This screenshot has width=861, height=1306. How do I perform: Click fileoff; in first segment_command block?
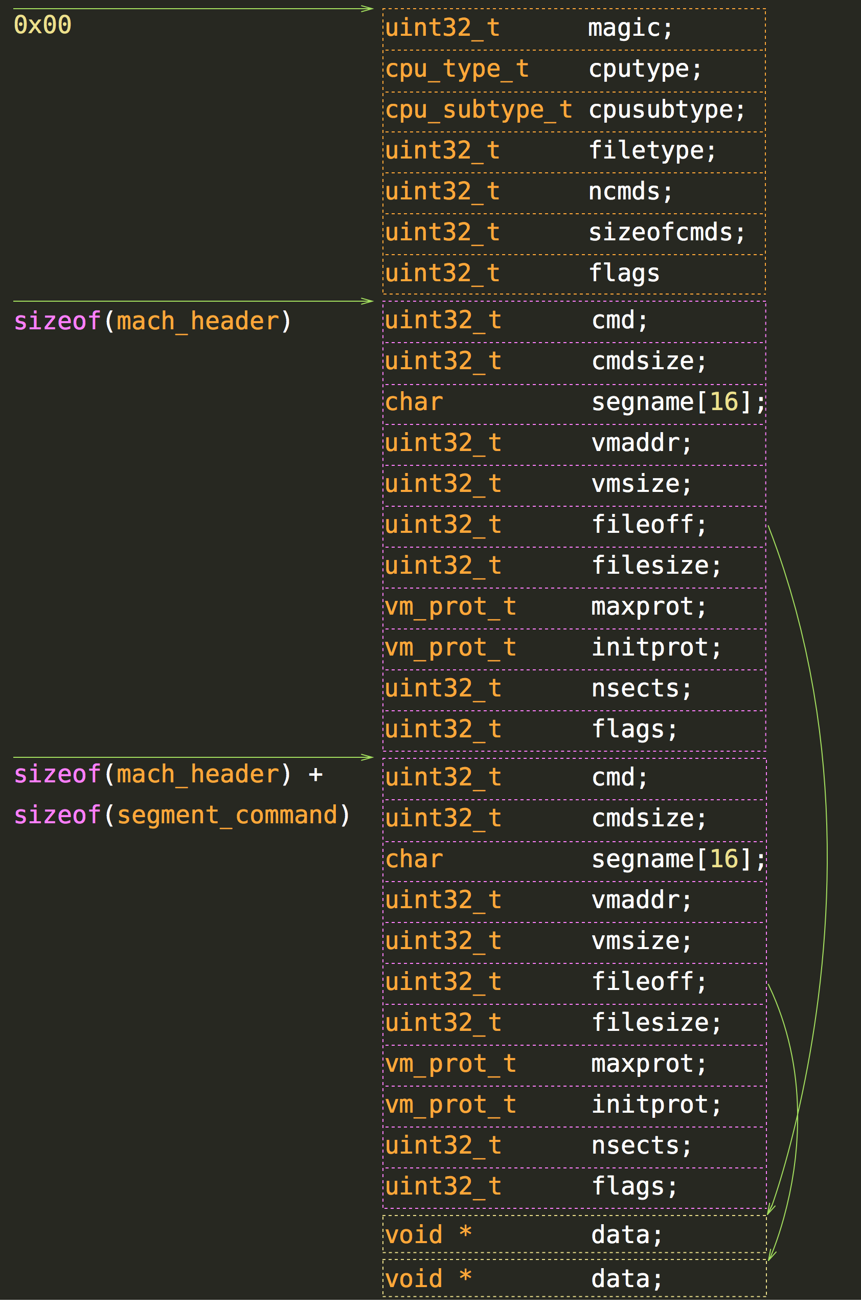pyautogui.click(x=649, y=525)
